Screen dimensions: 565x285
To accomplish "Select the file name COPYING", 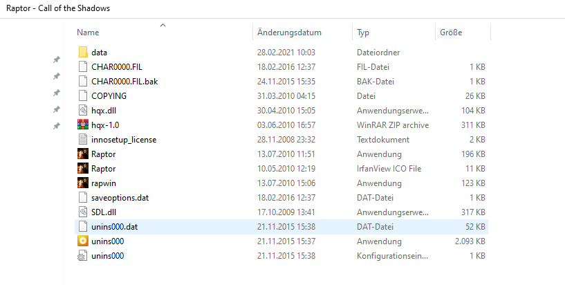I will (x=109, y=96).
